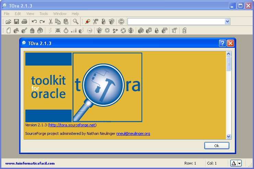Click the lifebuoy ring icon
This screenshot has width=254, height=169.
123,30
